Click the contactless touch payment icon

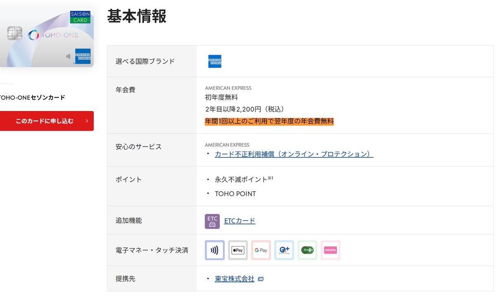point(215,250)
